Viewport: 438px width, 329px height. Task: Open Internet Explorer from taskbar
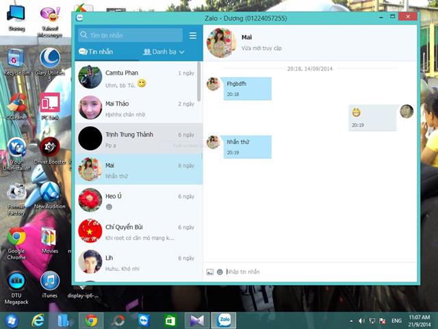tap(38, 321)
